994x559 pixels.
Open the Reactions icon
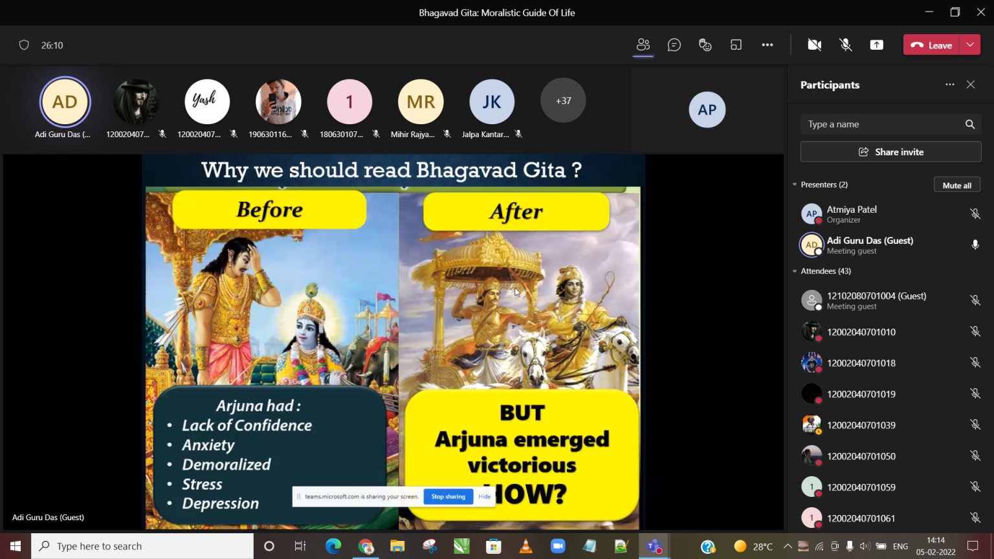pyautogui.click(x=705, y=45)
